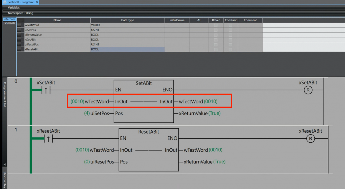Click the row handle beside wTestWord

pyautogui.click(x=20, y=25)
